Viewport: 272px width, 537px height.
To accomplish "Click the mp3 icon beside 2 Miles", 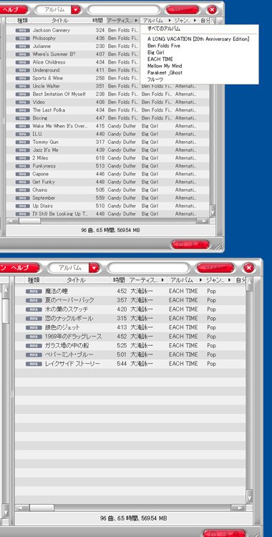I will (23, 158).
